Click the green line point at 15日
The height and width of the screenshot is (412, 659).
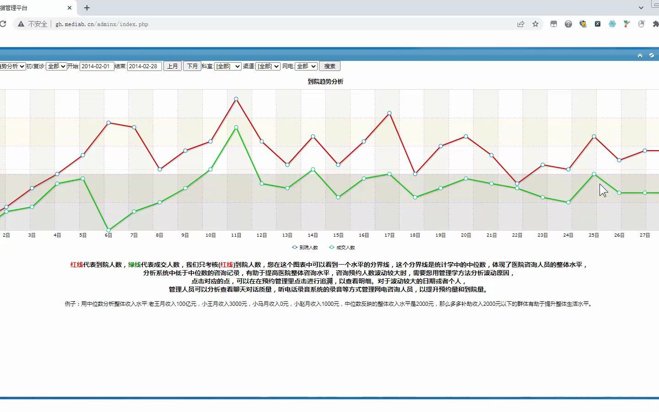(338, 197)
